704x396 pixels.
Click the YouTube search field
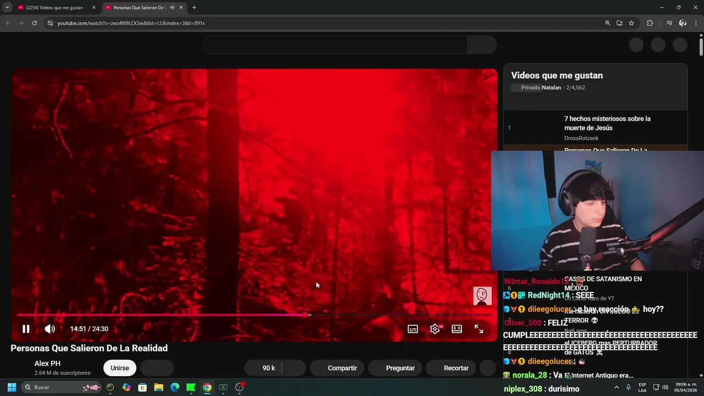point(335,45)
